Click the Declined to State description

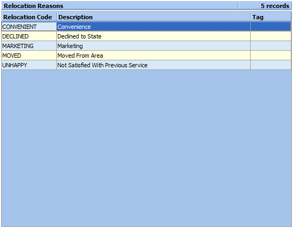tap(153, 36)
